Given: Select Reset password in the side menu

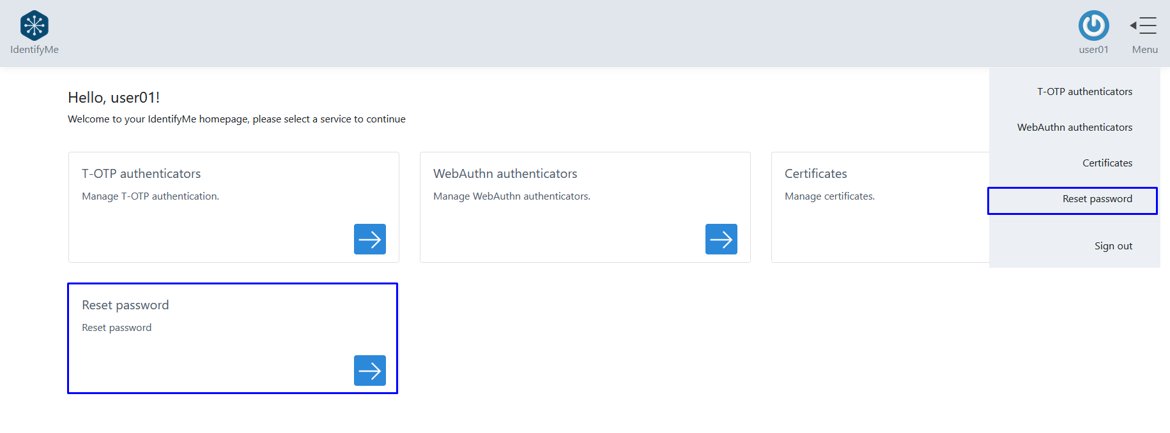Looking at the screenshot, I should coord(1097,199).
